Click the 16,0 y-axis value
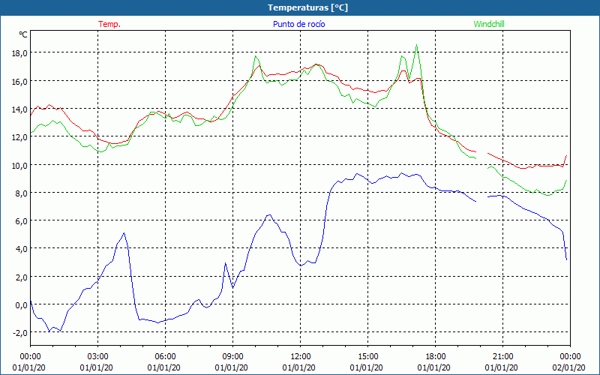Screen dimensions: 600x375 19,82
